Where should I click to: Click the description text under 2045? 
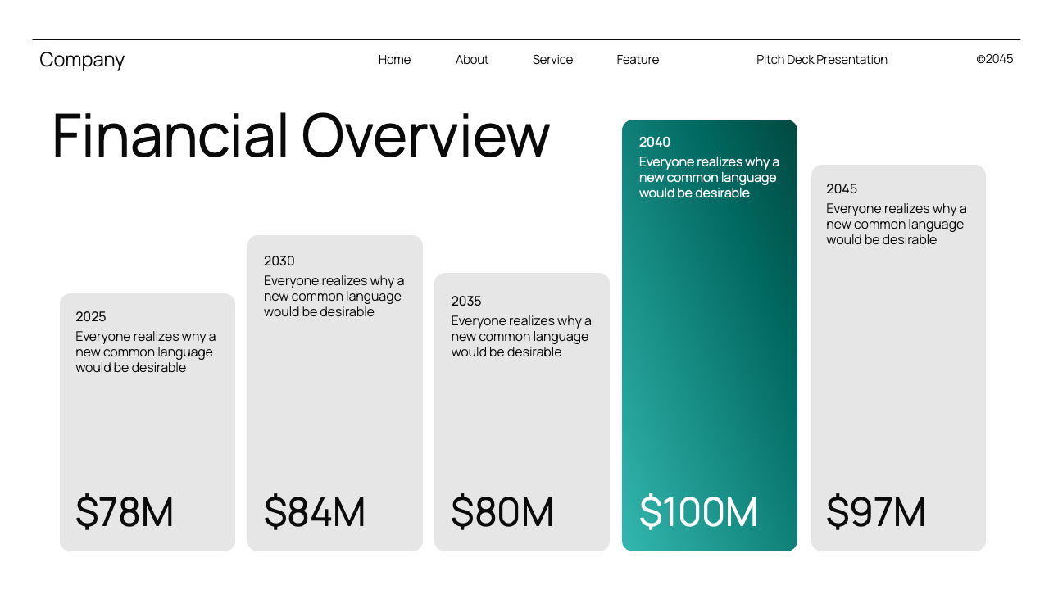click(897, 225)
